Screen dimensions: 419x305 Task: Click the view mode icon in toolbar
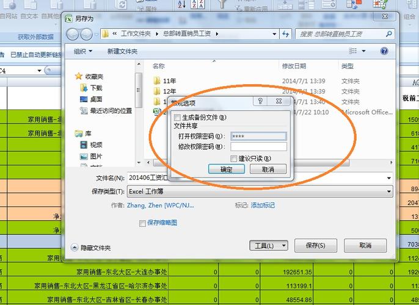click(353, 51)
